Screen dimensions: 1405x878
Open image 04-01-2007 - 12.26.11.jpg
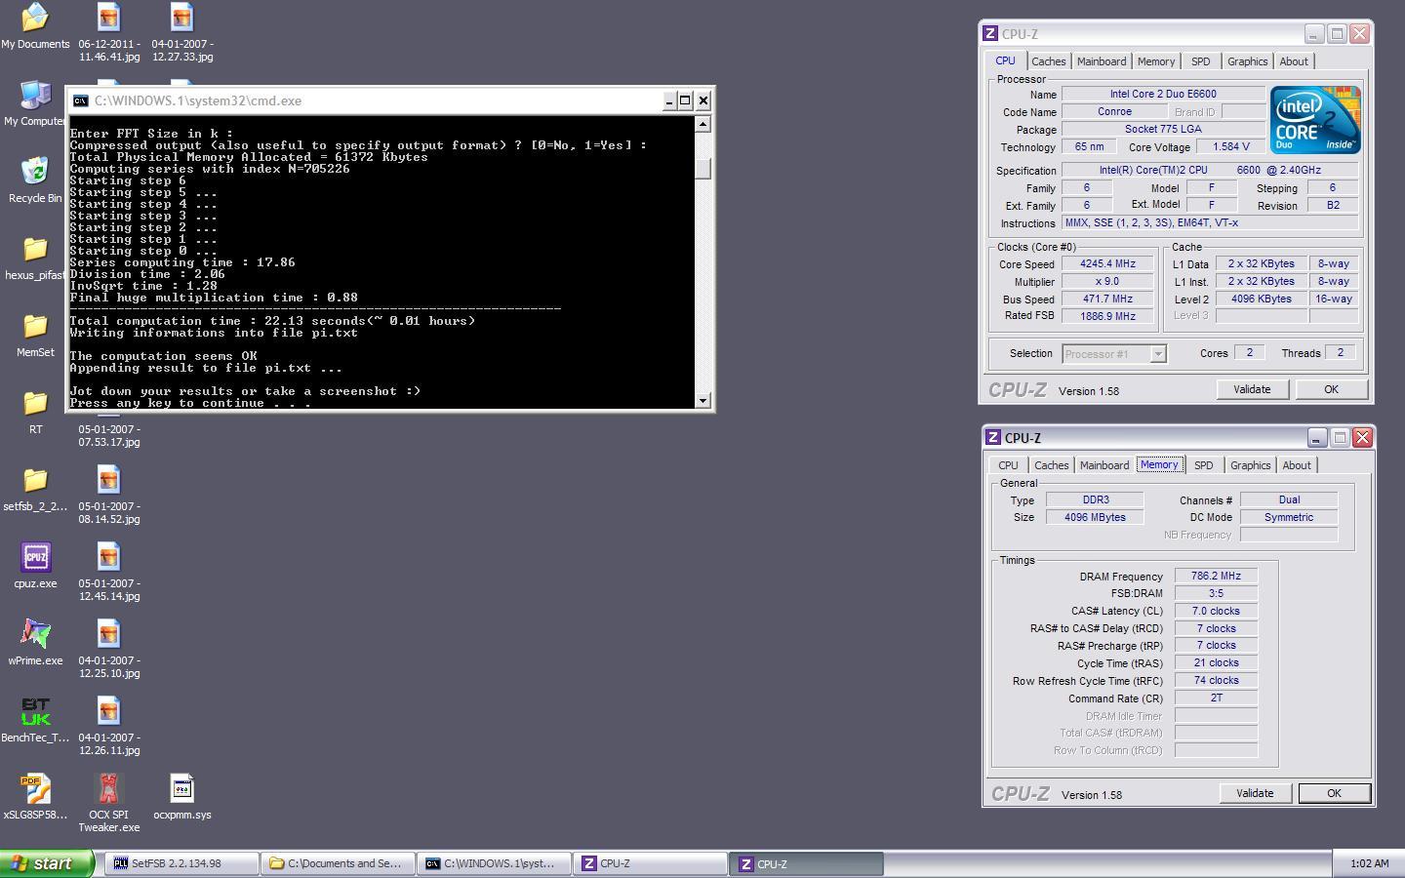pyautogui.click(x=108, y=726)
